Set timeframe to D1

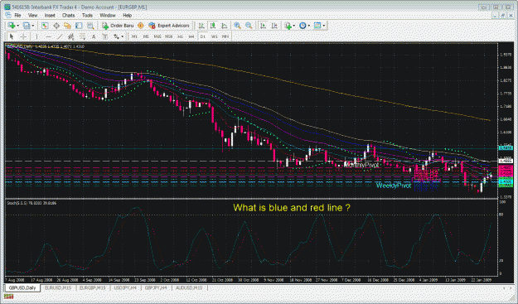tap(203, 36)
